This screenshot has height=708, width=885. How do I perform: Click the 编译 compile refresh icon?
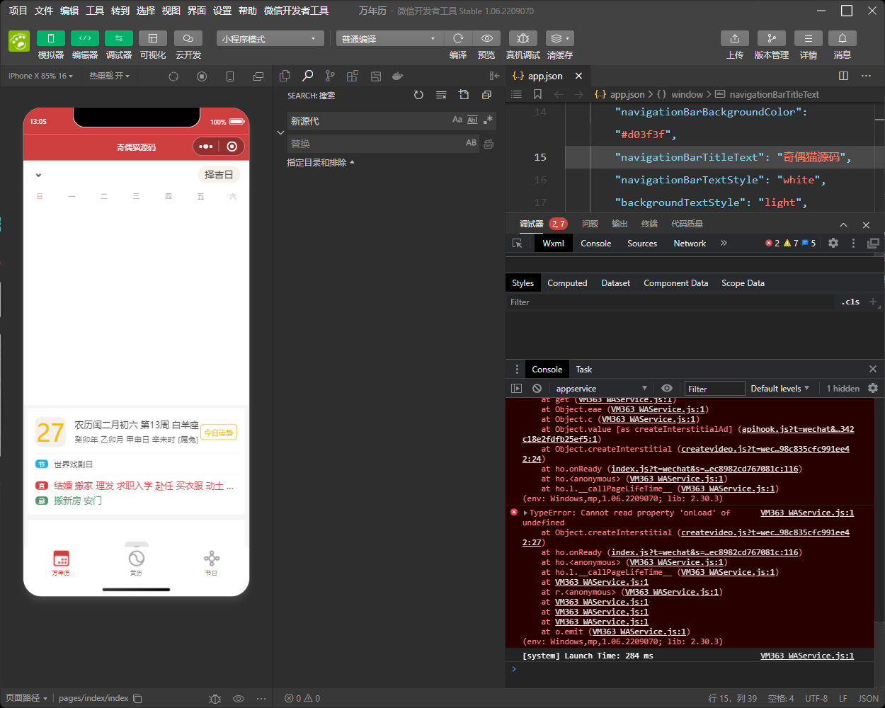coord(458,38)
